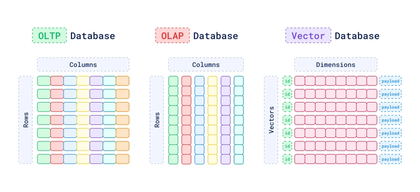Click the Vectors side label

pyautogui.click(x=271, y=120)
